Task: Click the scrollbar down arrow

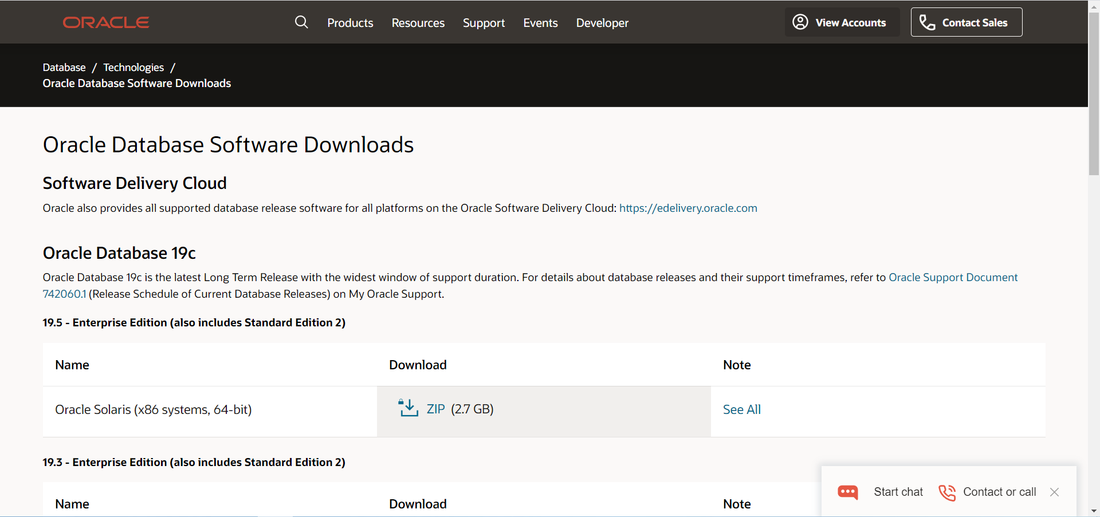Action: coord(1094,511)
